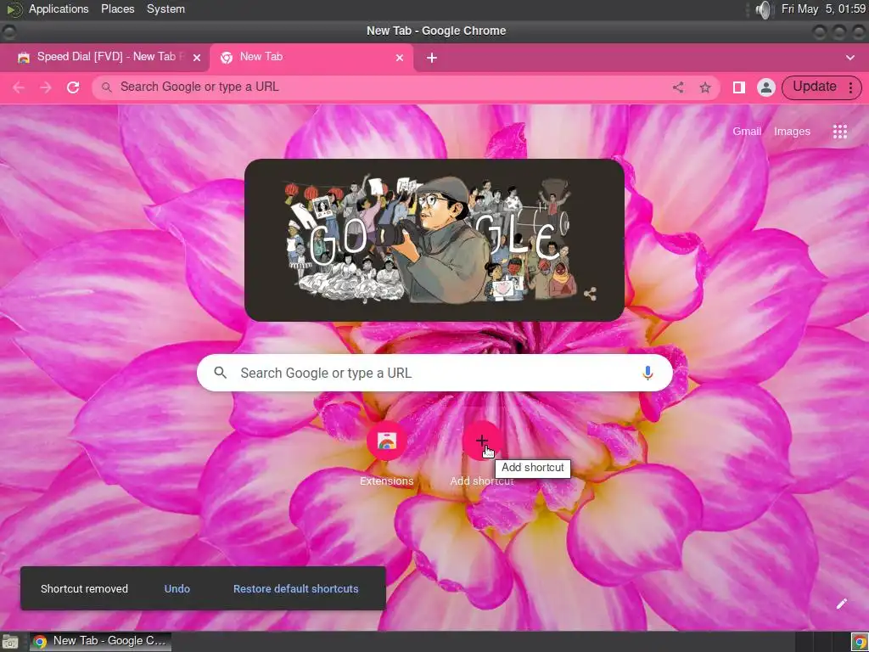The width and height of the screenshot is (869, 652).
Task: Click the Google search box on the page
Action: click(x=434, y=373)
